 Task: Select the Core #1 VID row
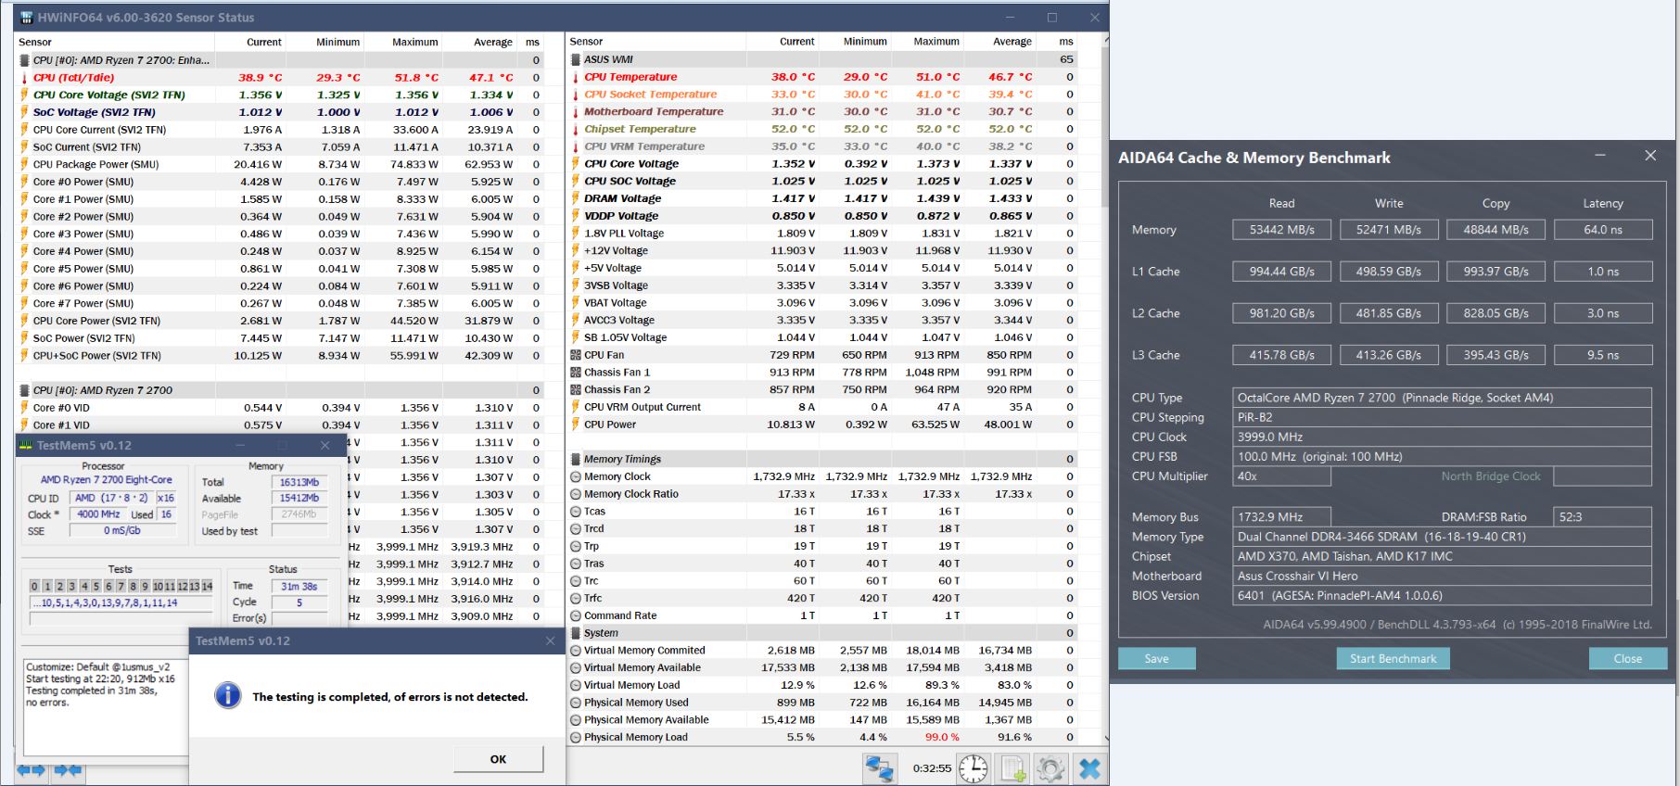[x=280, y=425]
